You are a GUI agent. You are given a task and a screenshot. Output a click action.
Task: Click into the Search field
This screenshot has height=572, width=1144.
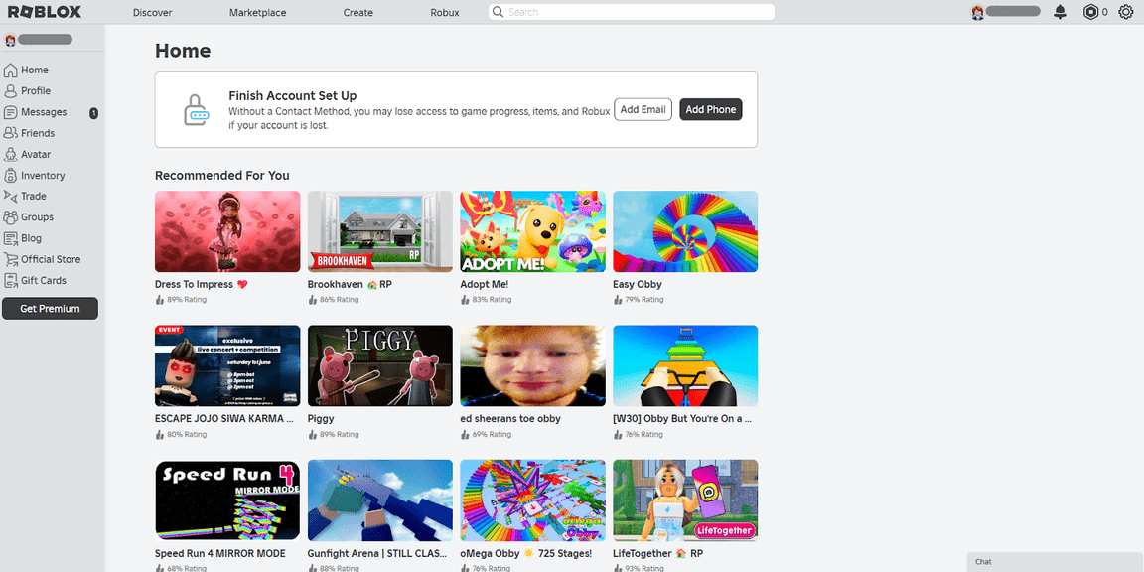point(636,12)
